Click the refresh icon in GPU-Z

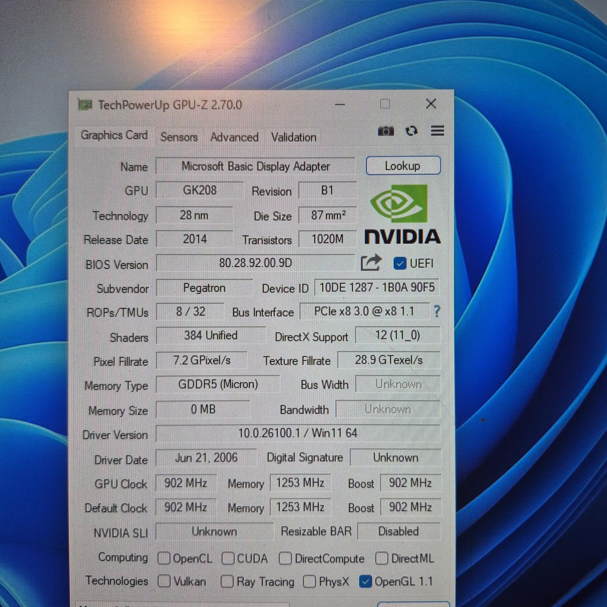(x=412, y=131)
